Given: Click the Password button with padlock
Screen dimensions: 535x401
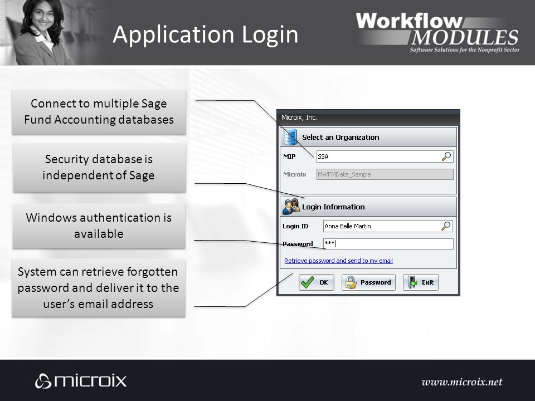Looking at the screenshot, I should pyautogui.click(x=368, y=282).
